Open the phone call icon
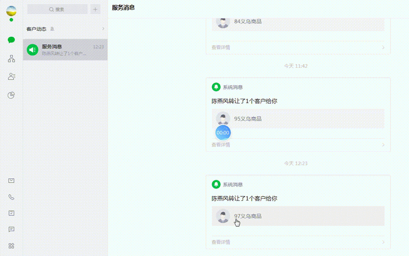The image size is (409, 256). (11, 197)
